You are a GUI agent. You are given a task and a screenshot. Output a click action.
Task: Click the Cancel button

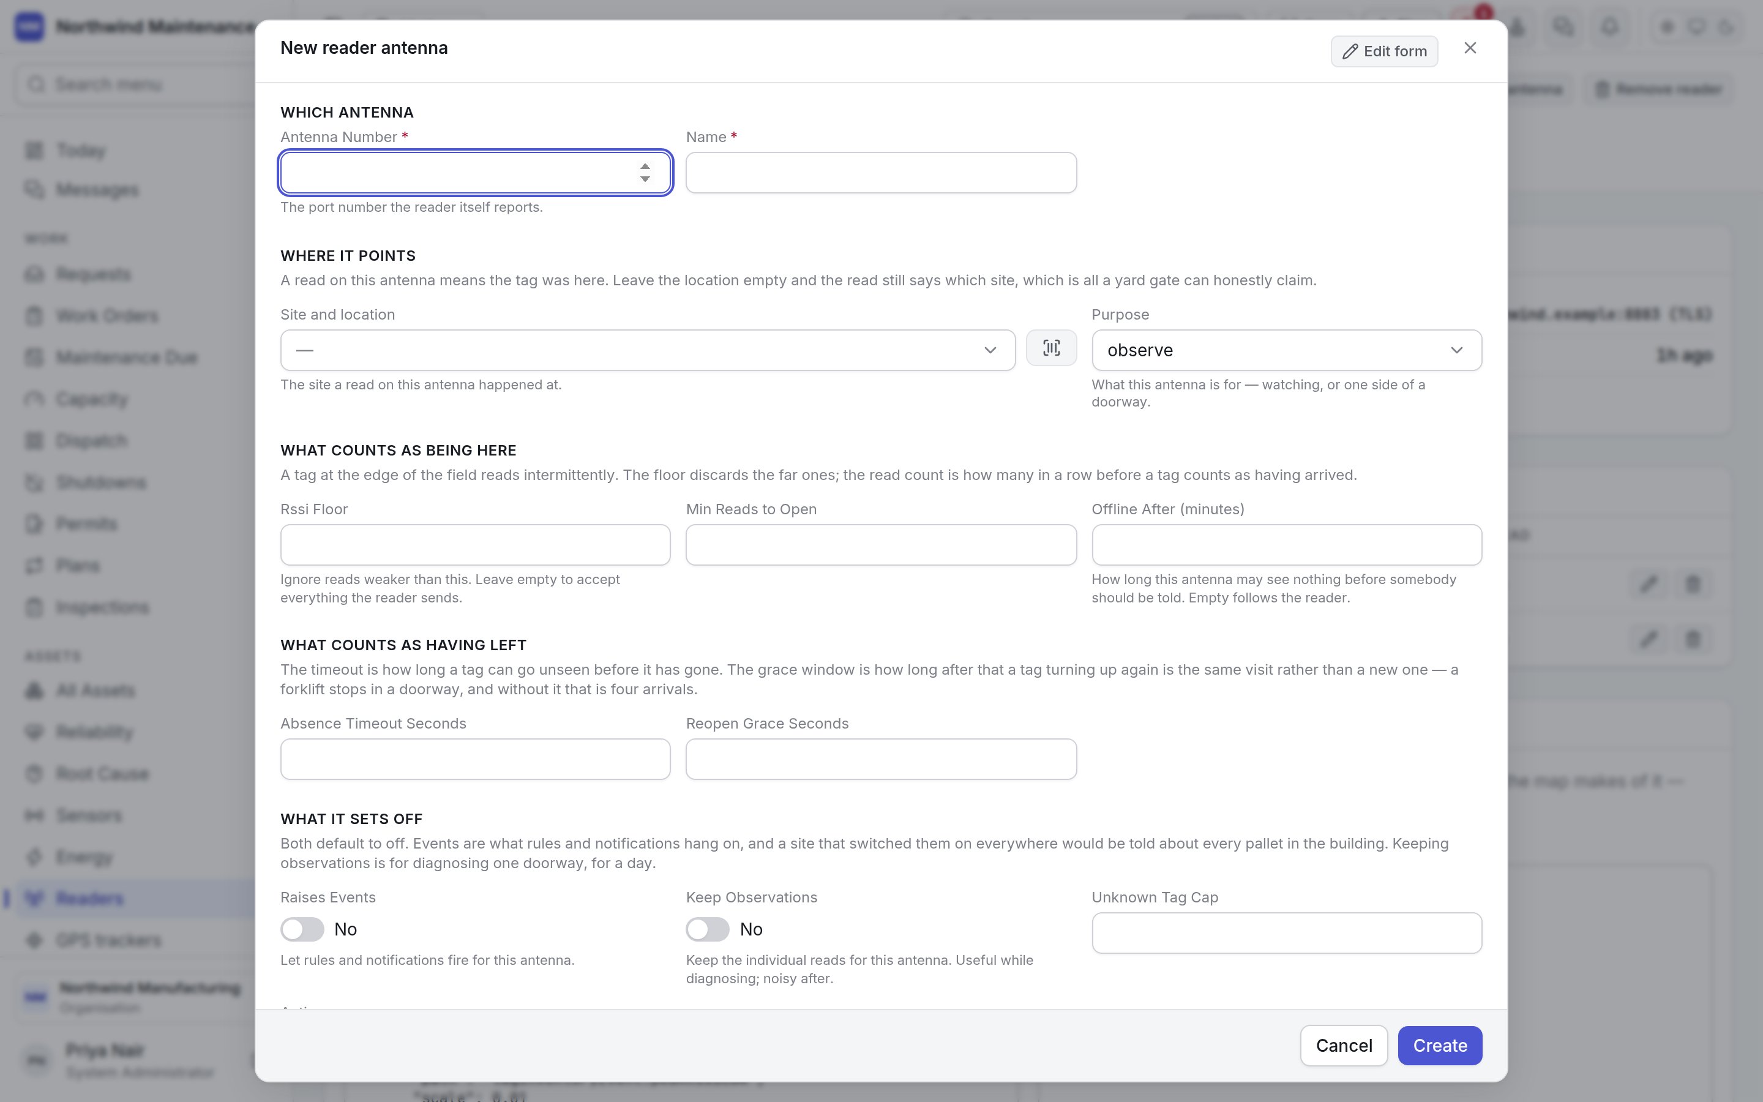(x=1344, y=1046)
